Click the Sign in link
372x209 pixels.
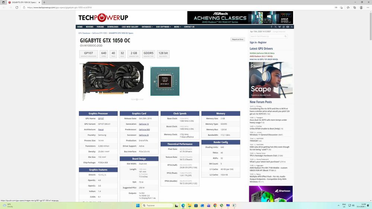click(x=253, y=42)
